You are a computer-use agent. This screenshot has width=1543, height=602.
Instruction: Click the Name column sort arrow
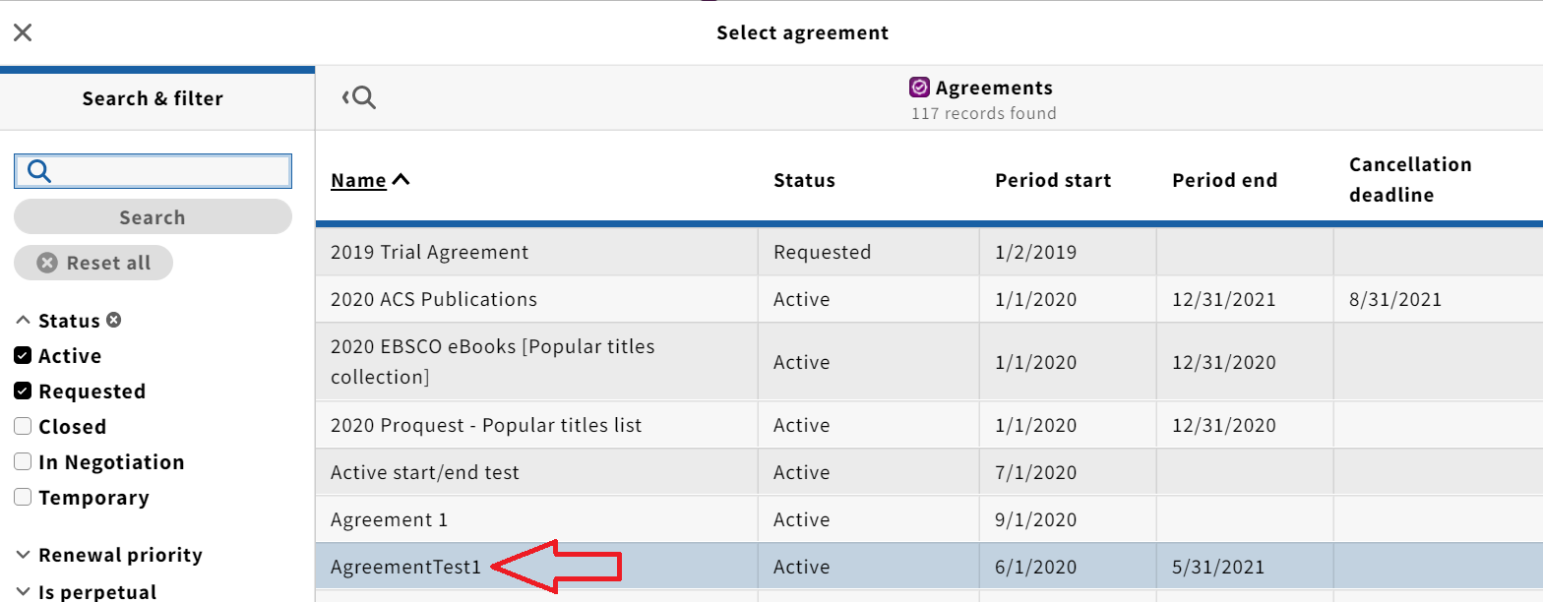[x=401, y=180]
